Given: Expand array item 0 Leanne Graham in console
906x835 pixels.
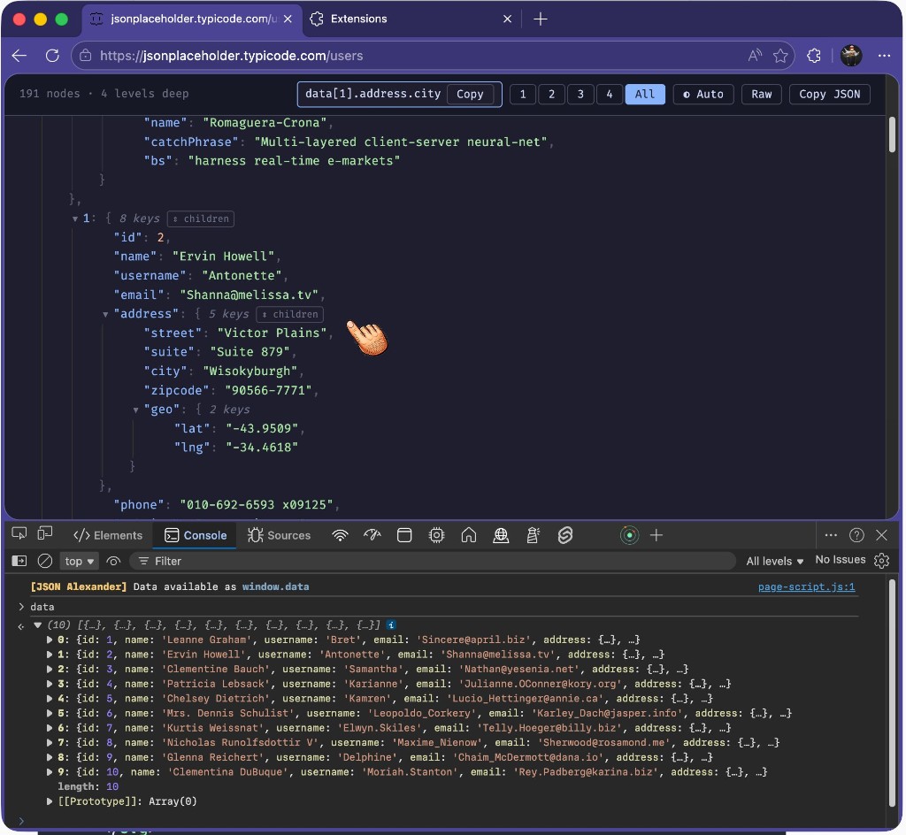Looking at the screenshot, I should (x=50, y=640).
